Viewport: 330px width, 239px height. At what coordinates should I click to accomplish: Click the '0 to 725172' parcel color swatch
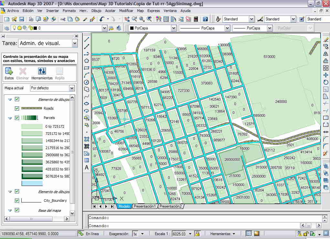click(32, 126)
